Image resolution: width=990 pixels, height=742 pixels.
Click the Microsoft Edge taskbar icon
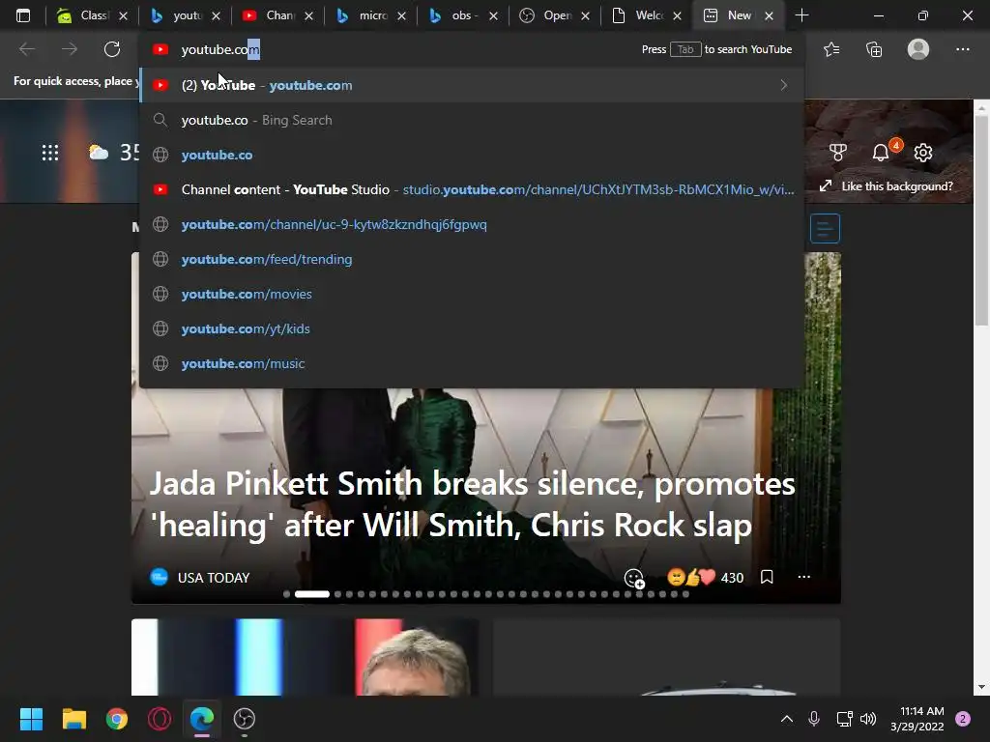202,719
